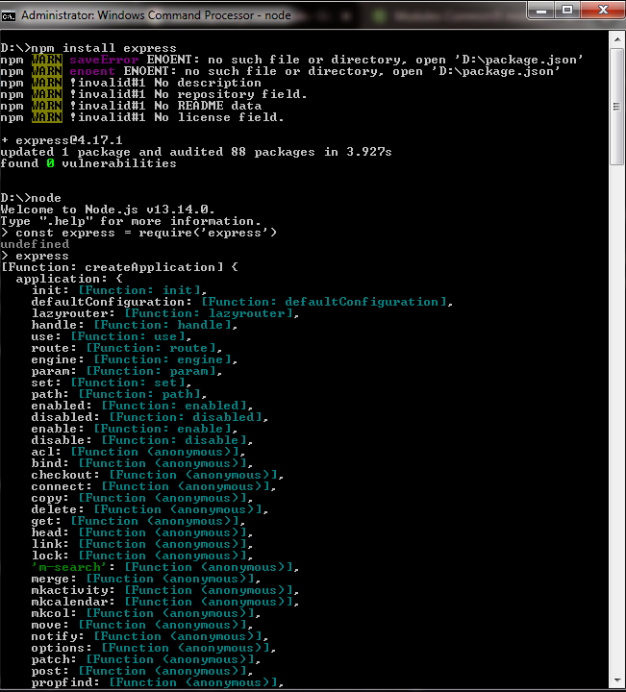Click the 'defaultConfiguration:' property line
The height and width of the screenshot is (692, 626).
242,302
